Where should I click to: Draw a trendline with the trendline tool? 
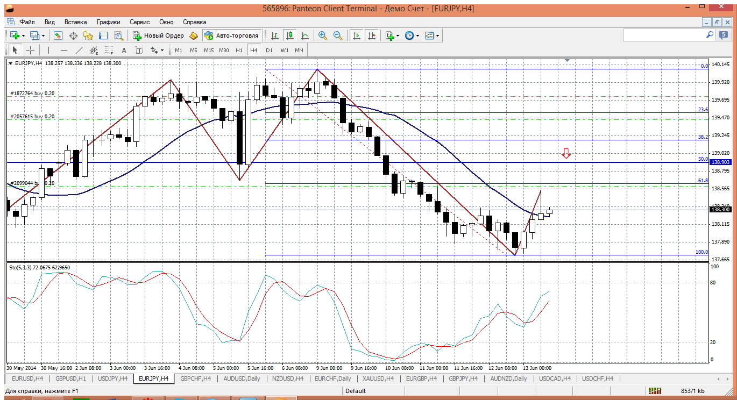pos(79,50)
